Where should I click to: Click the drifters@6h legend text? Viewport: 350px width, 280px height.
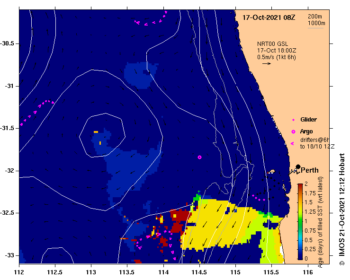(x=315, y=140)
